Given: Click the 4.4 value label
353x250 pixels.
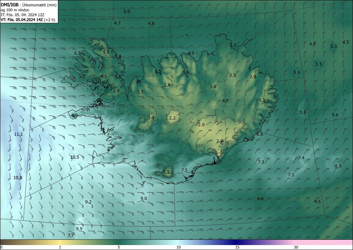Looking at the screenshot, I should pos(312,44).
